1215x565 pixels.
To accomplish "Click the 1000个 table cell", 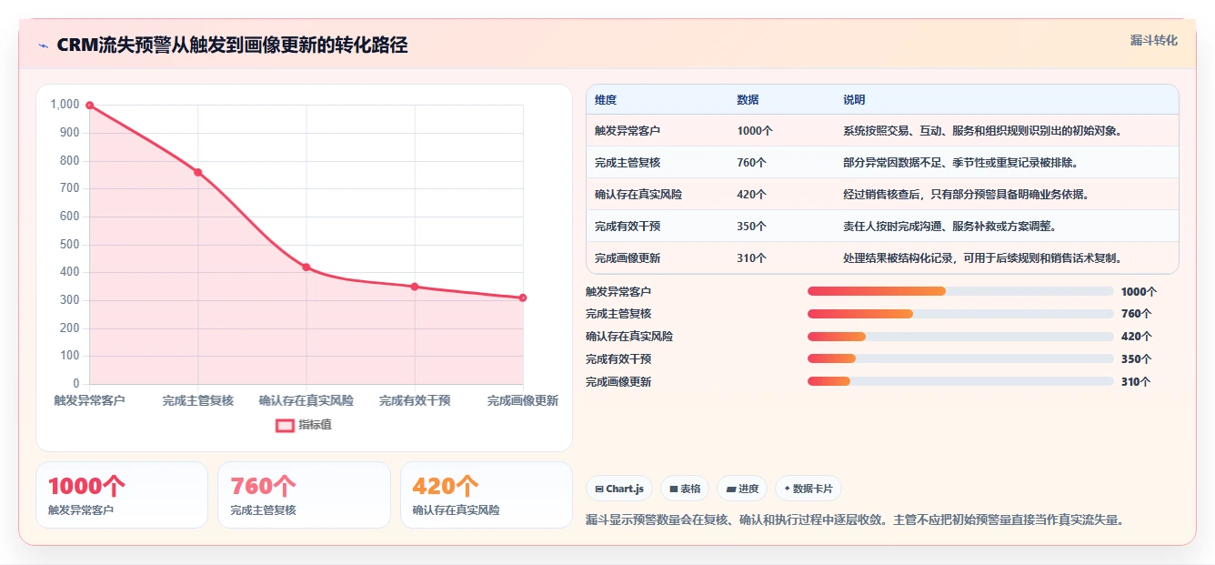I will point(755,131).
